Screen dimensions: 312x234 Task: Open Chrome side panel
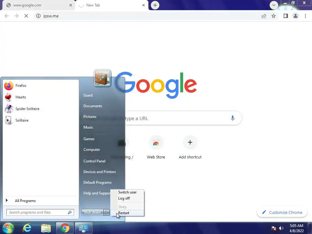pyautogui.click(x=286, y=16)
